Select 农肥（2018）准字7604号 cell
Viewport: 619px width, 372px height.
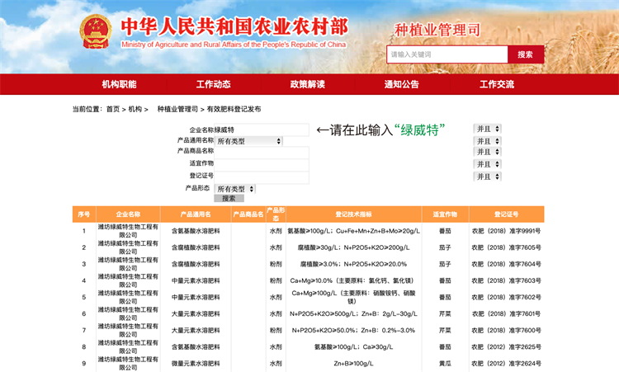pos(507,264)
